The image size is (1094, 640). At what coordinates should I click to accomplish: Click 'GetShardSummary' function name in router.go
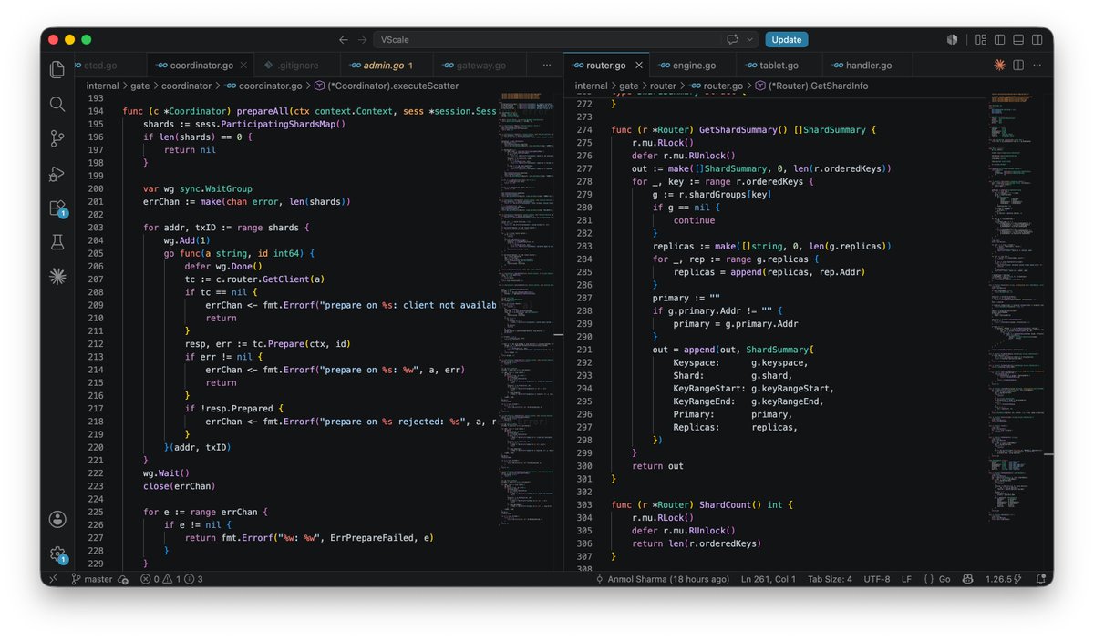coord(738,130)
